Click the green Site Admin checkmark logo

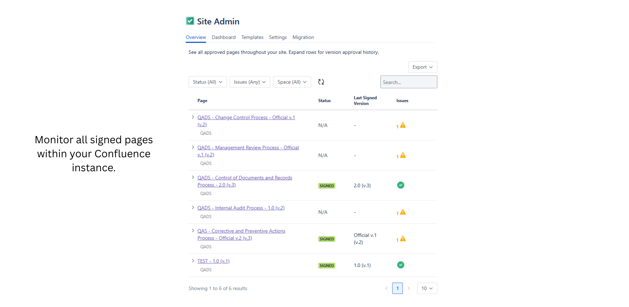[190, 21]
